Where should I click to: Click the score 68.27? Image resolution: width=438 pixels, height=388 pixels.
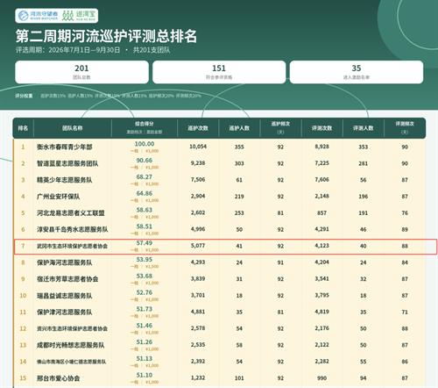(x=145, y=177)
